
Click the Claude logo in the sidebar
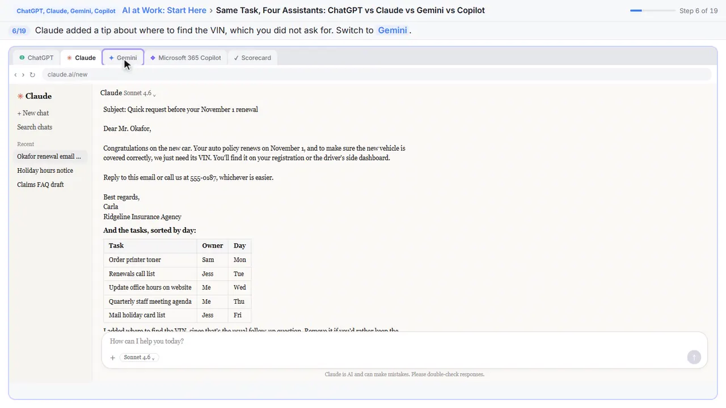point(35,96)
